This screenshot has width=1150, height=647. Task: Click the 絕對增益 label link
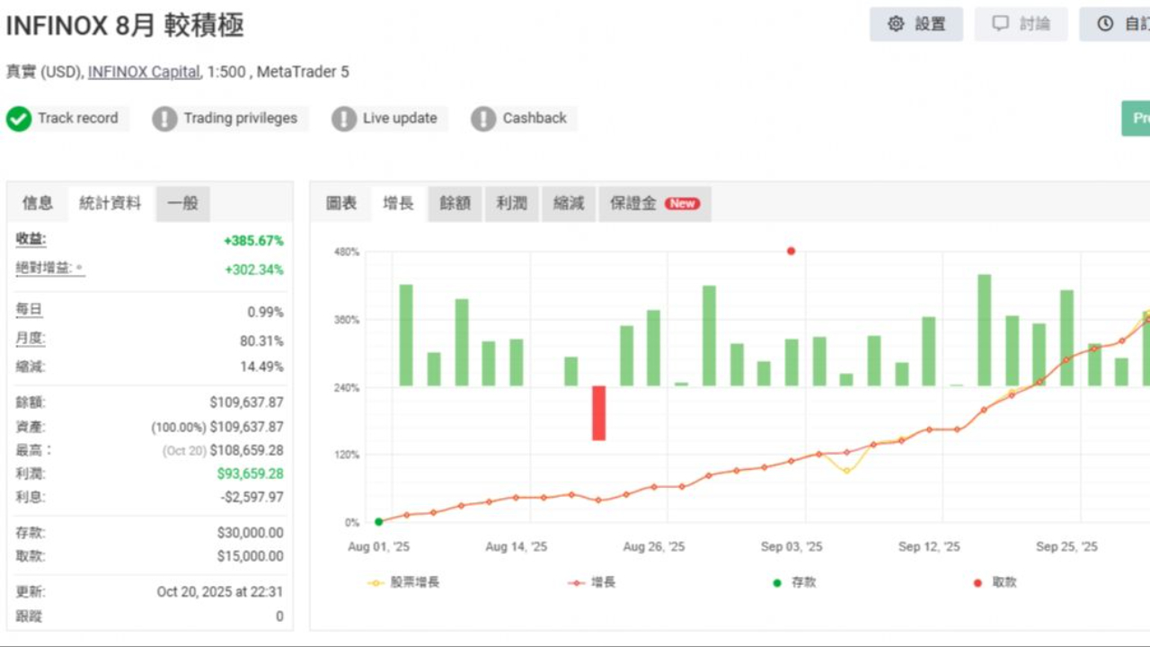coord(50,268)
